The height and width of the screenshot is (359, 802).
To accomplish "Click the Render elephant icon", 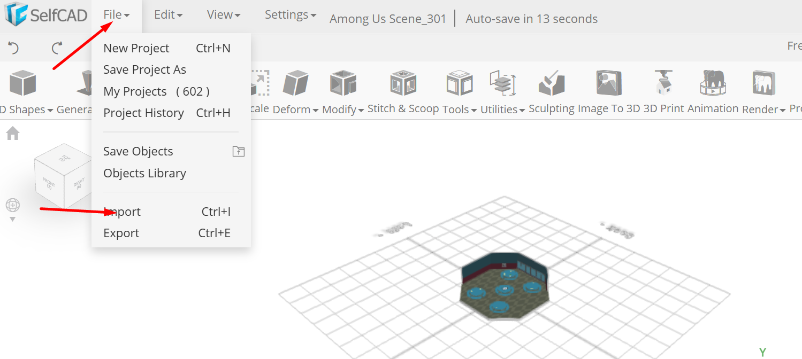I will pyautogui.click(x=764, y=83).
